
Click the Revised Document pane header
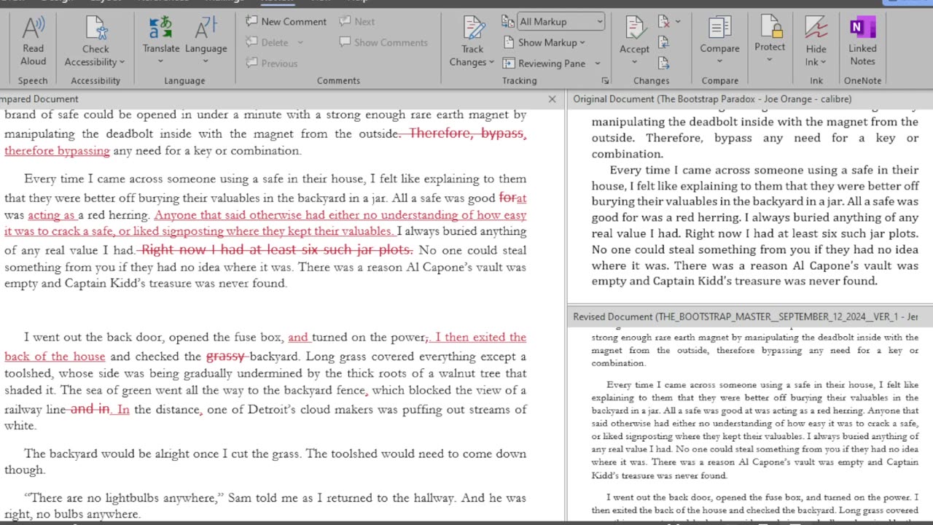(750, 317)
